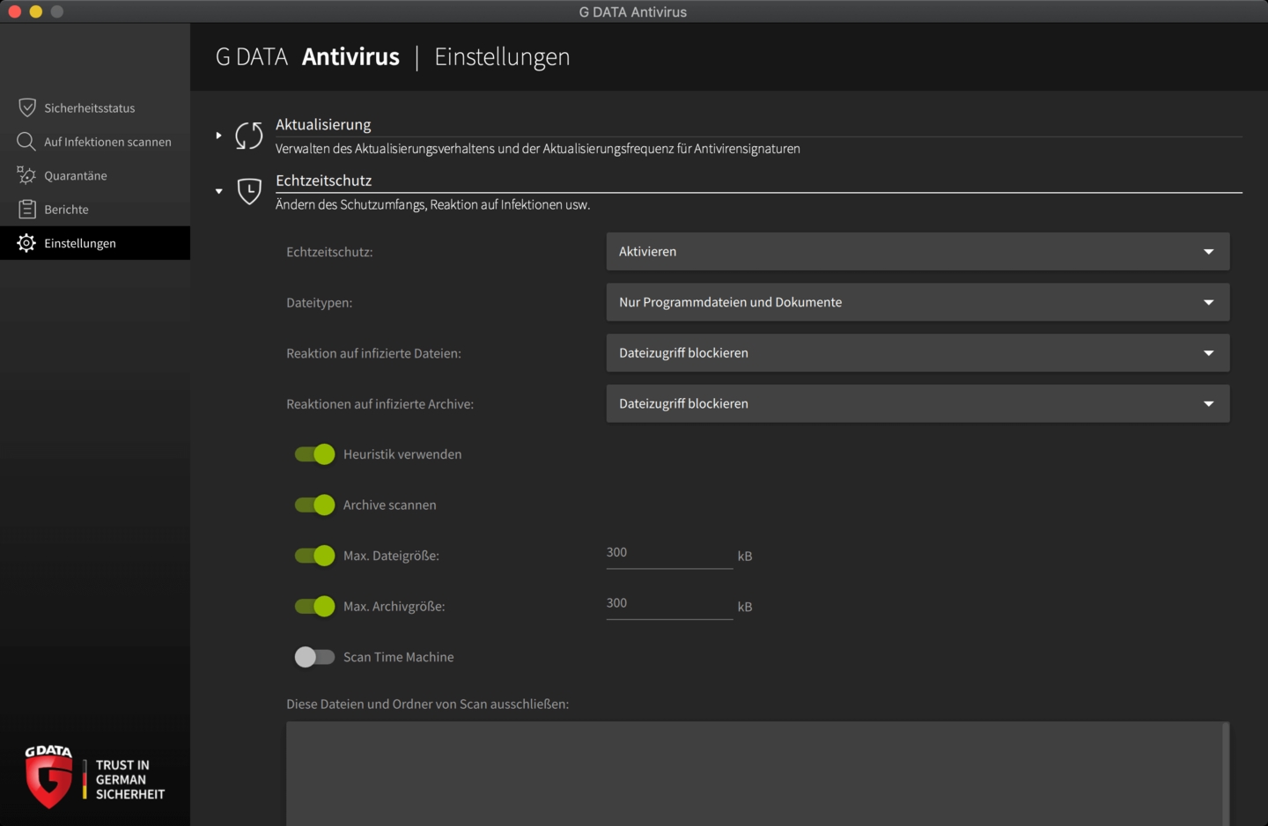Go to Auf Infektionen scannen
1268x826 pixels.
(95, 142)
